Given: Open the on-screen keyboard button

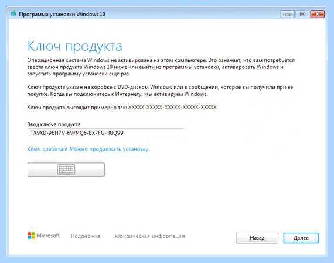Looking at the screenshot, I should pos(66,169).
